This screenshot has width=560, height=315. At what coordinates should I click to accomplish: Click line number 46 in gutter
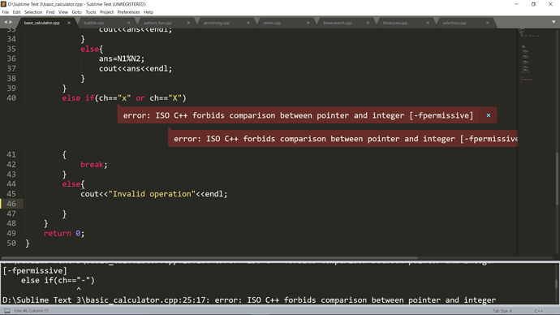pos(11,204)
